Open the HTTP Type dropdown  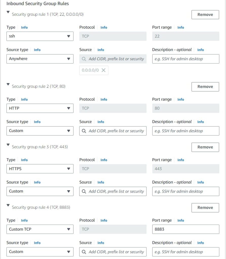pos(39,108)
